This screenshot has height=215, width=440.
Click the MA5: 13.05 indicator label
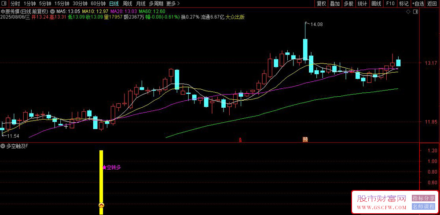(68, 11)
